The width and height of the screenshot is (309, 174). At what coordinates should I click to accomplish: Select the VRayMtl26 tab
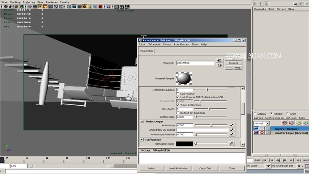[147, 51]
